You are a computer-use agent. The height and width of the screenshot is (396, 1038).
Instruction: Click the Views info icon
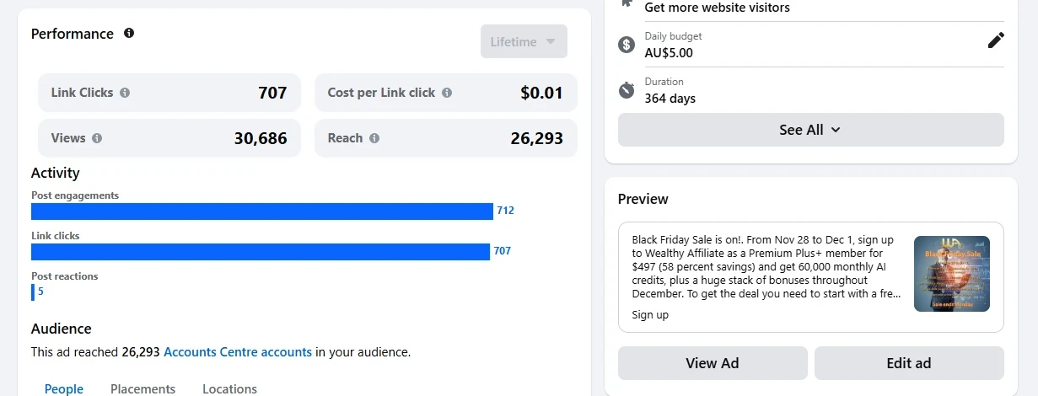coord(97,138)
